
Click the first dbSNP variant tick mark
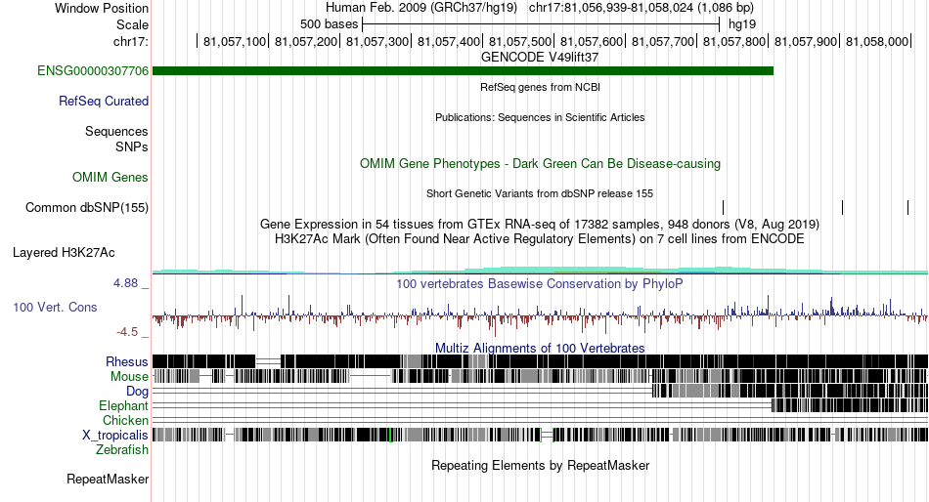[724, 208]
